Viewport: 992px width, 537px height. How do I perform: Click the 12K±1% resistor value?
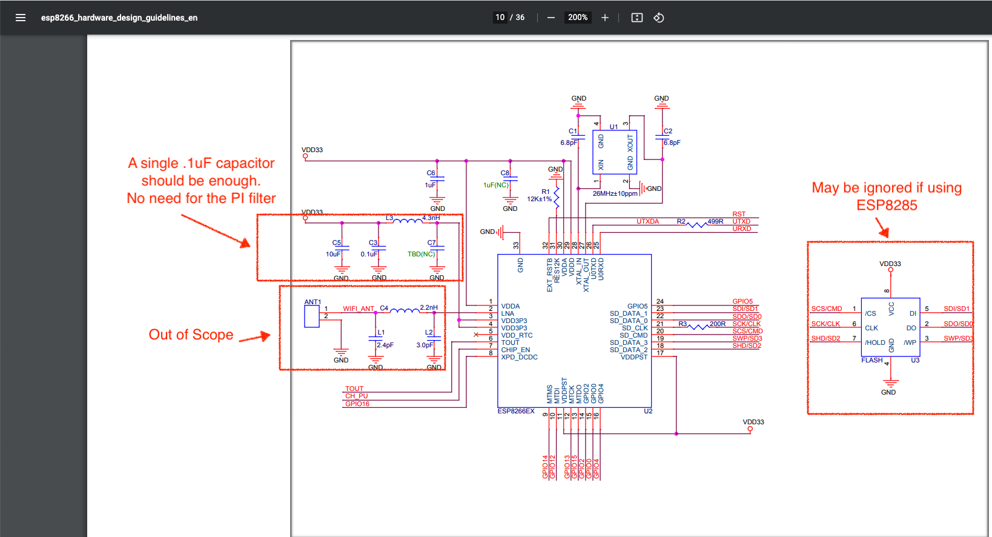point(539,199)
